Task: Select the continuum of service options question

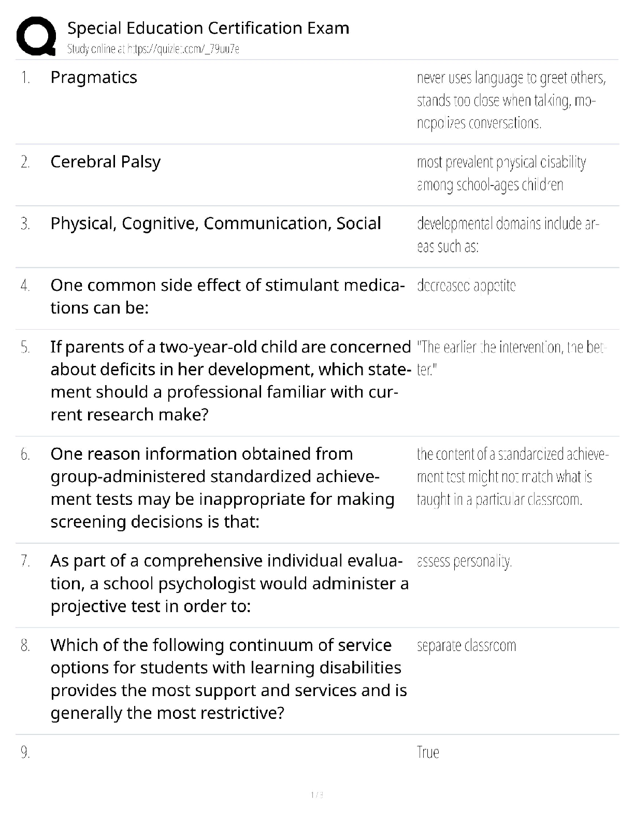Action: point(228,679)
